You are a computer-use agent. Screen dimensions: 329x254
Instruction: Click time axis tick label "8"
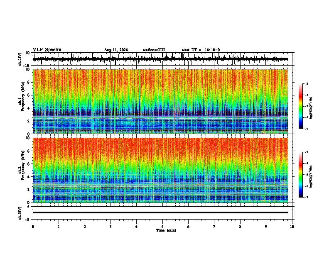(x=240, y=227)
